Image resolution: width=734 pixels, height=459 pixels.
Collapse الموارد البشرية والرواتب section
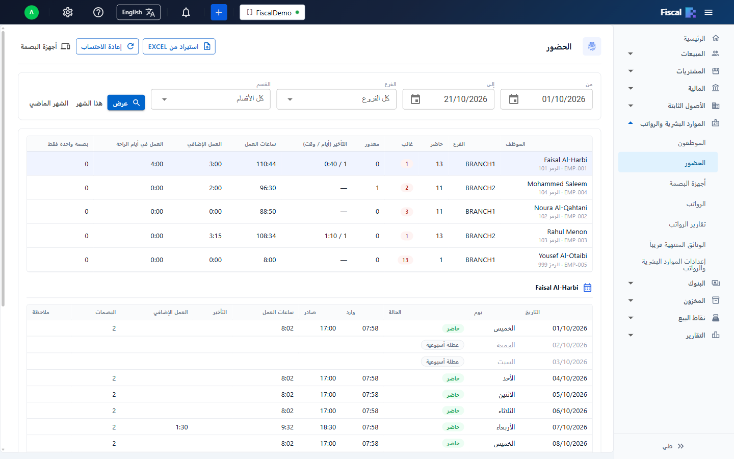pos(673,123)
